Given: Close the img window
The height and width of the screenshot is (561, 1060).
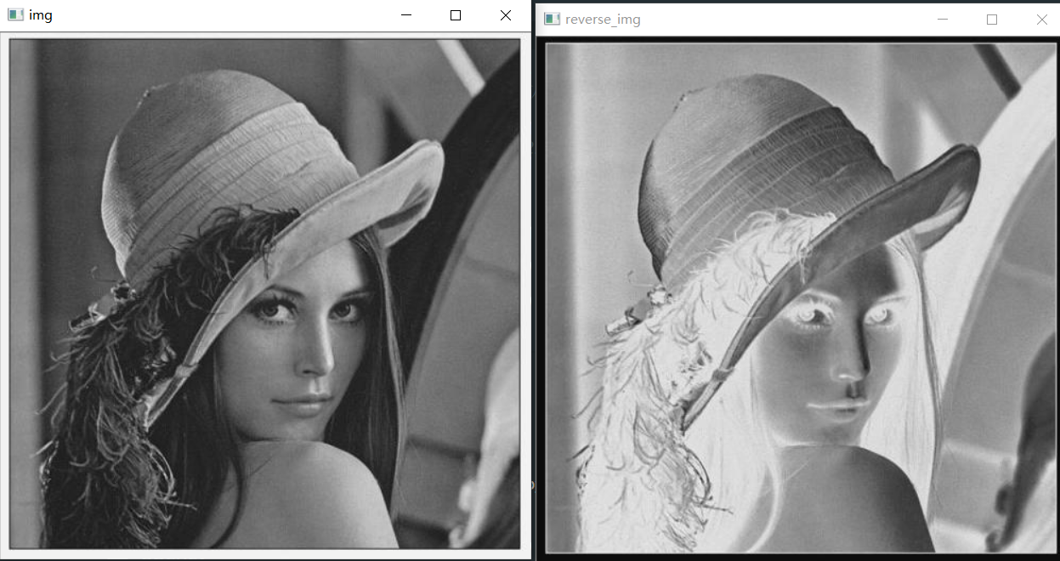Looking at the screenshot, I should 506,15.
